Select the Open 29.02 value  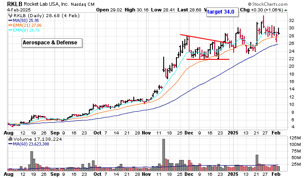[x=109, y=10]
